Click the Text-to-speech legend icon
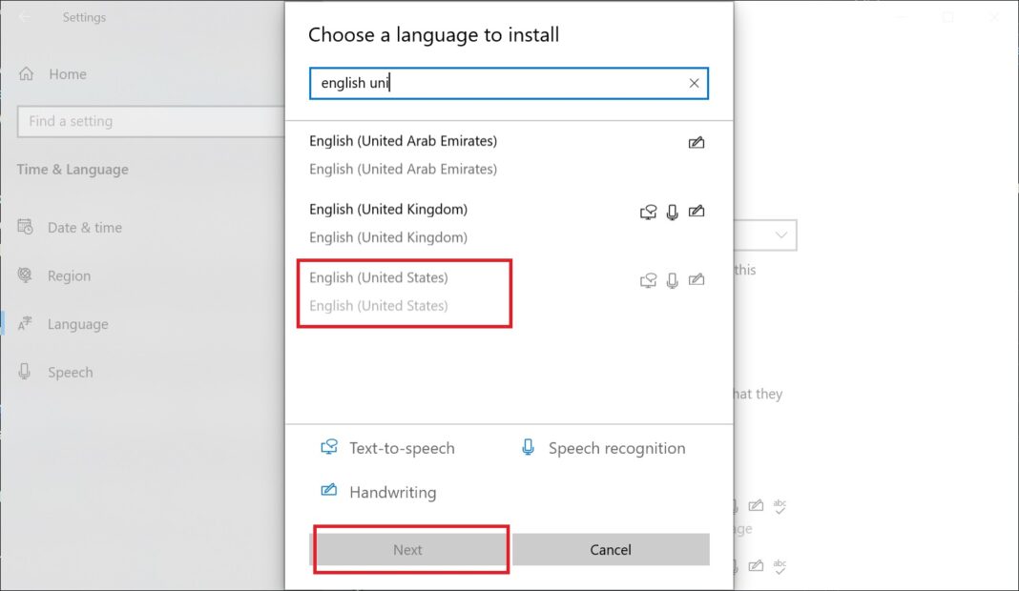Viewport: 1019px width, 591px height. pos(329,447)
